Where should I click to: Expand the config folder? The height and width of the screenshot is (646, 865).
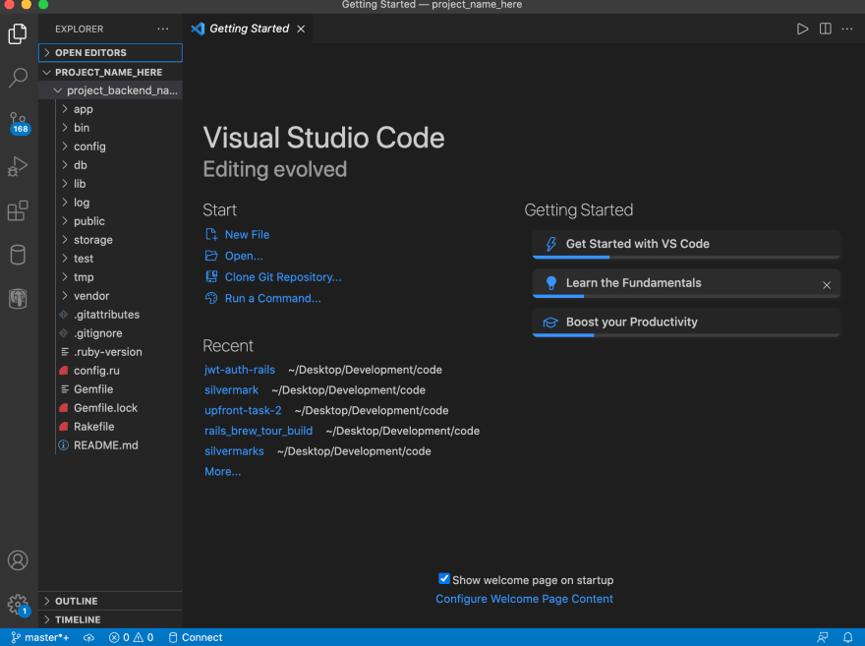110,147
